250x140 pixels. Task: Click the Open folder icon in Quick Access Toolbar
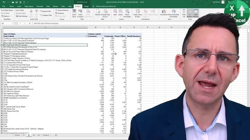pyautogui.click(x=13, y=2)
